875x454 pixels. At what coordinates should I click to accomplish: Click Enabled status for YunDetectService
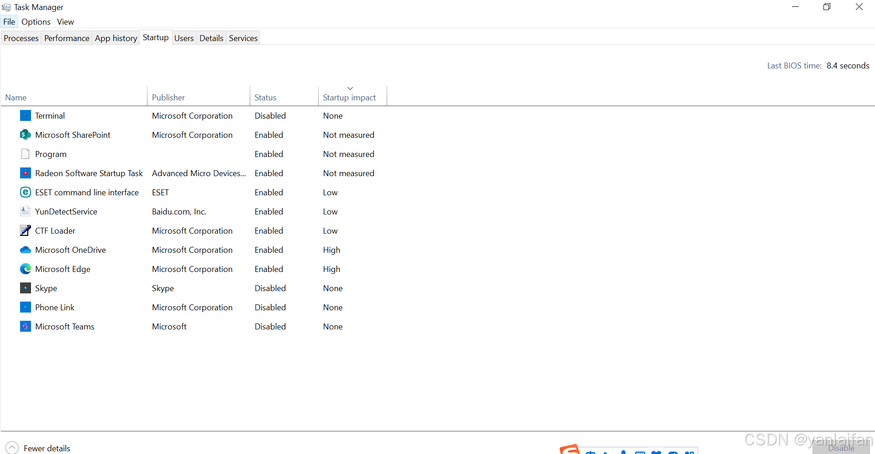[x=269, y=212]
